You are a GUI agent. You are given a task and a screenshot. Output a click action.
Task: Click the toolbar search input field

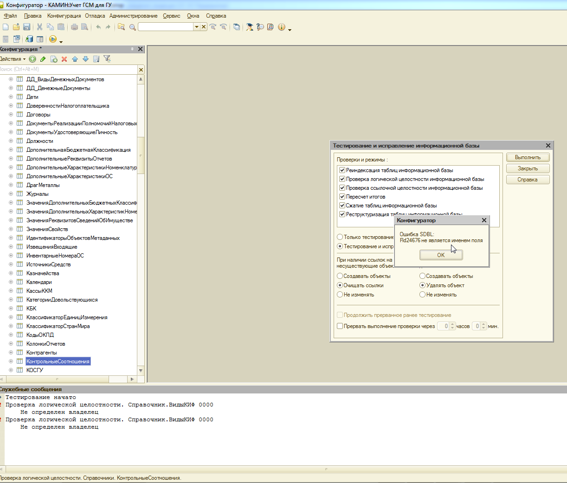coord(165,27)
